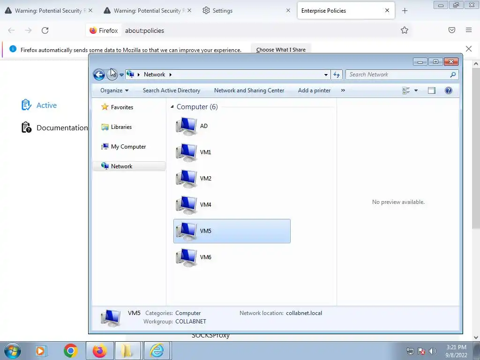Open Google Chrome from the taskbar
Screen dimensions: 480x360
[70, 351]
